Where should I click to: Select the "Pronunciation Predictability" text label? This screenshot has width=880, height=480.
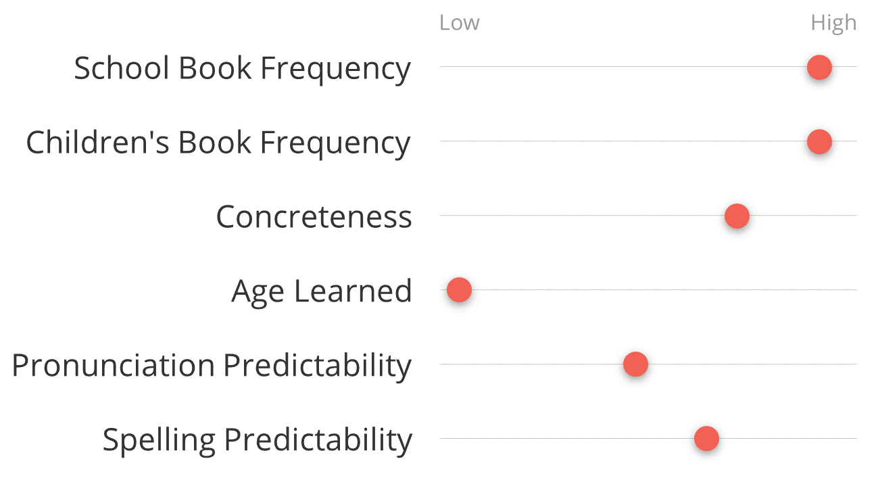click(212, 366)
